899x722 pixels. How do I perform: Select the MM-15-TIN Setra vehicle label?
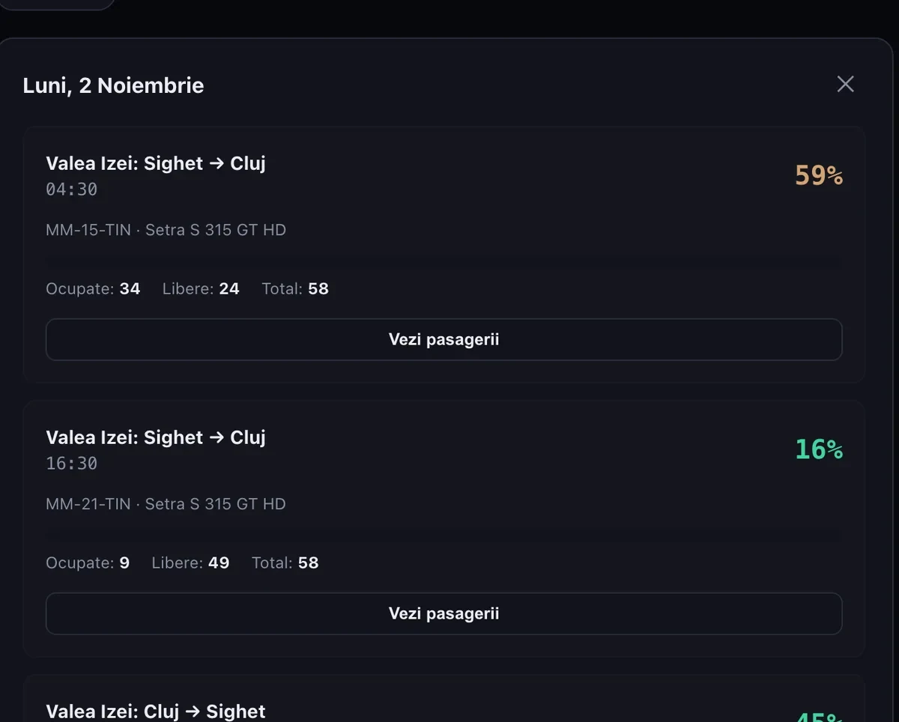166,230
